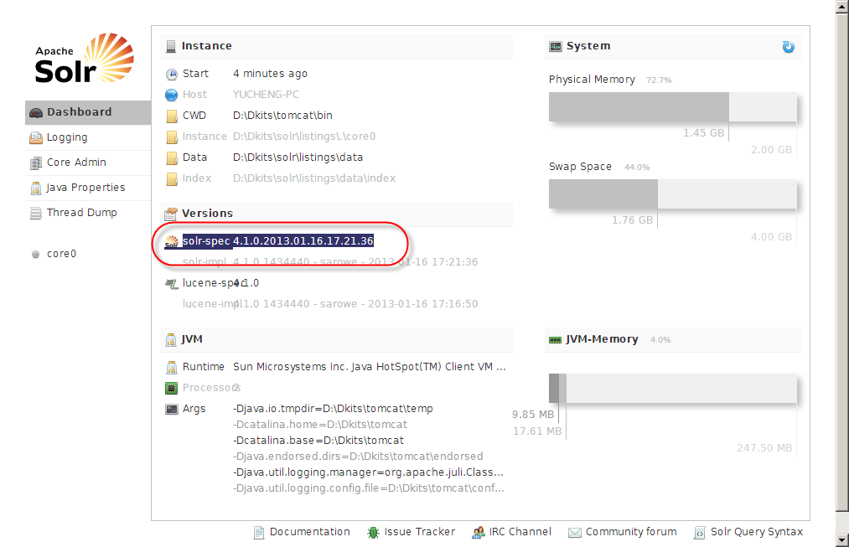Click the Processors chip icon
The height and width of the screenshot is (547, 849).
coord(171,388)
